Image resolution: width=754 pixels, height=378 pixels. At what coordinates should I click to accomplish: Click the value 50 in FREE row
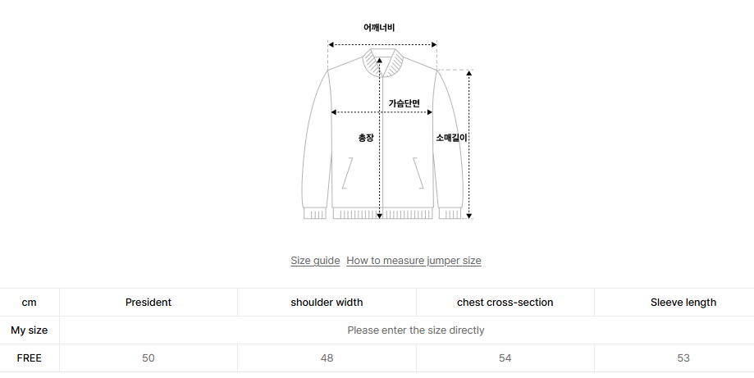click(149, 358)
